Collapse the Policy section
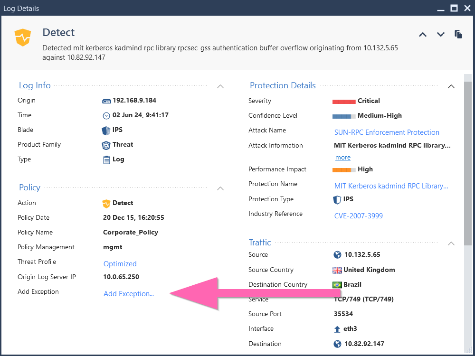This screenshot has height=356, width=475. pos(220,188)
